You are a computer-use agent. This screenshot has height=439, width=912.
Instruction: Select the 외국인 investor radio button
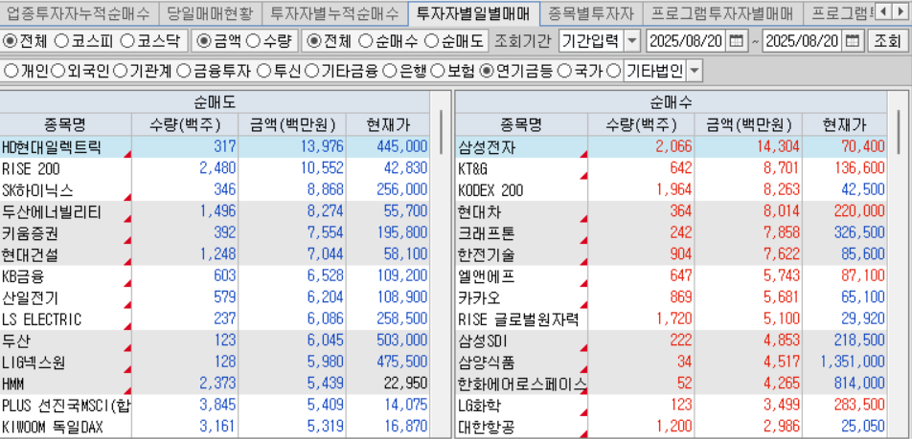click(57, 72)
